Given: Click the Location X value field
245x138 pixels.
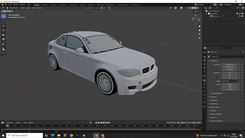Looking at the screenshot, I should point(229,64).
